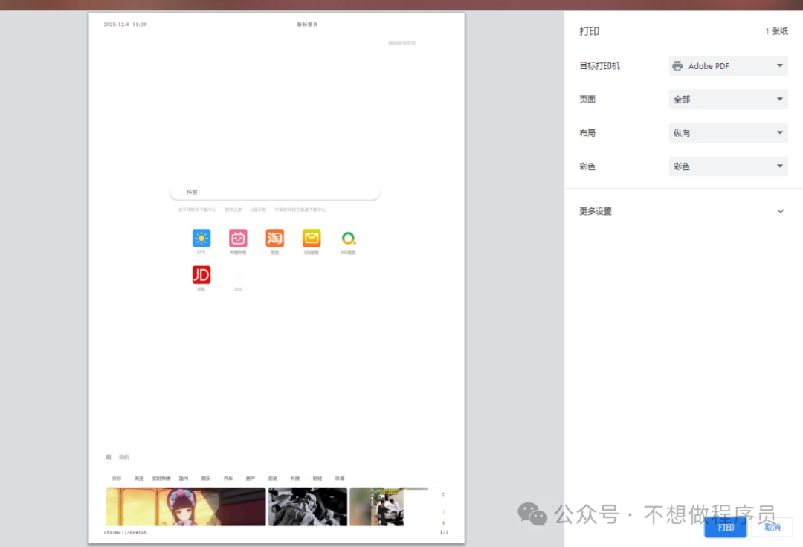Click the search box containing 抖音
The image size is (803, 547).
click(275, 192)
